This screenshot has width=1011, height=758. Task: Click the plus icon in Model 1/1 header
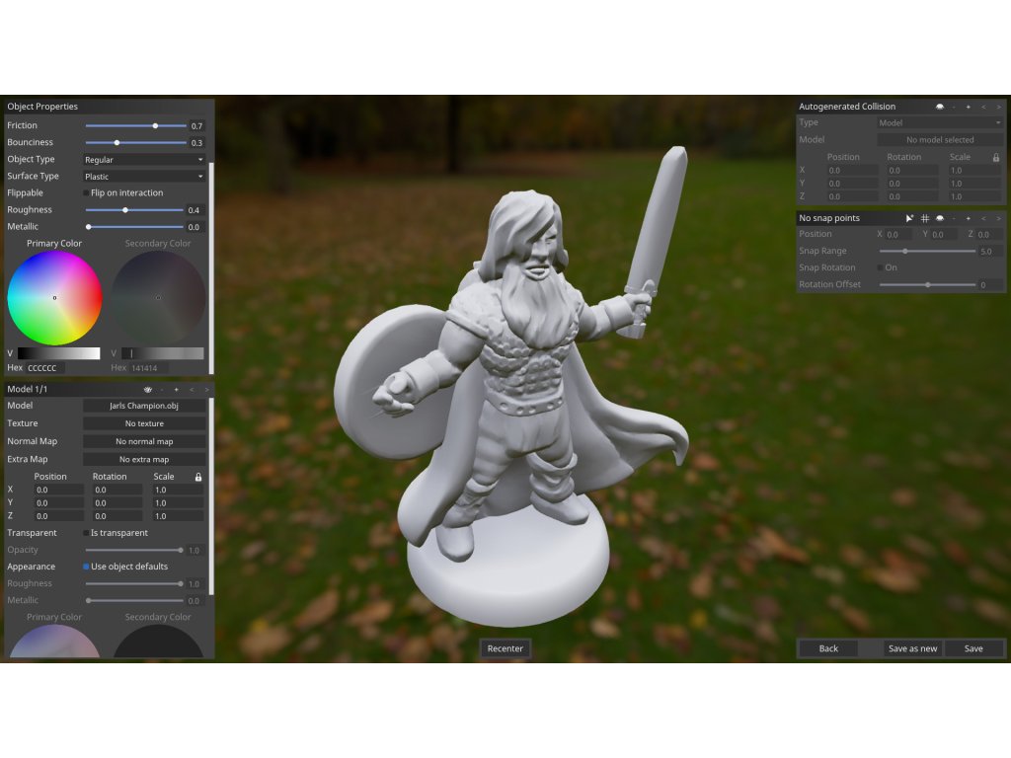[x=176, y=390]
